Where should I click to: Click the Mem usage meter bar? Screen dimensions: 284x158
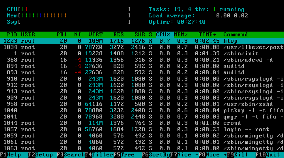click(x=69, y=15)
